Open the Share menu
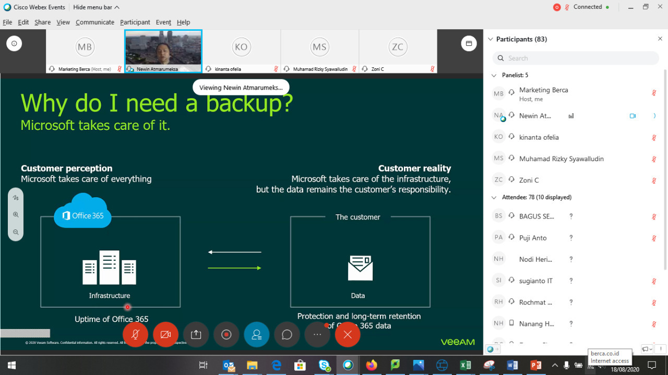 42,22
